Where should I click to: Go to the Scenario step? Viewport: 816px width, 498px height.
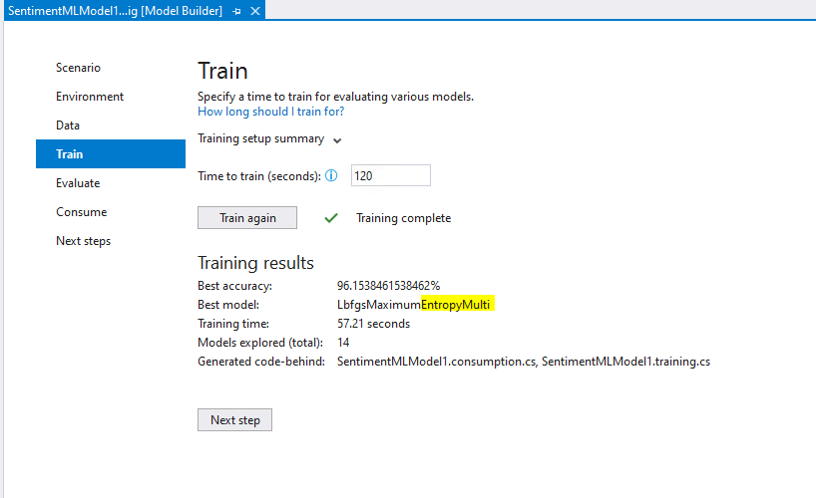[x=78, y=68]
